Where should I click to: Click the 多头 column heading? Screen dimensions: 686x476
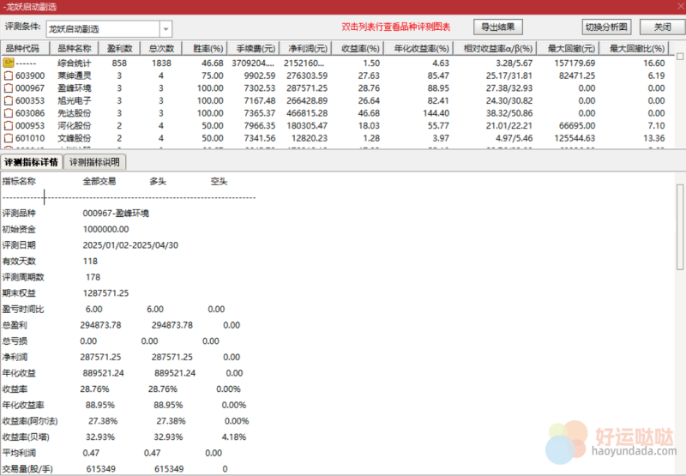click(x=158, y=181)
